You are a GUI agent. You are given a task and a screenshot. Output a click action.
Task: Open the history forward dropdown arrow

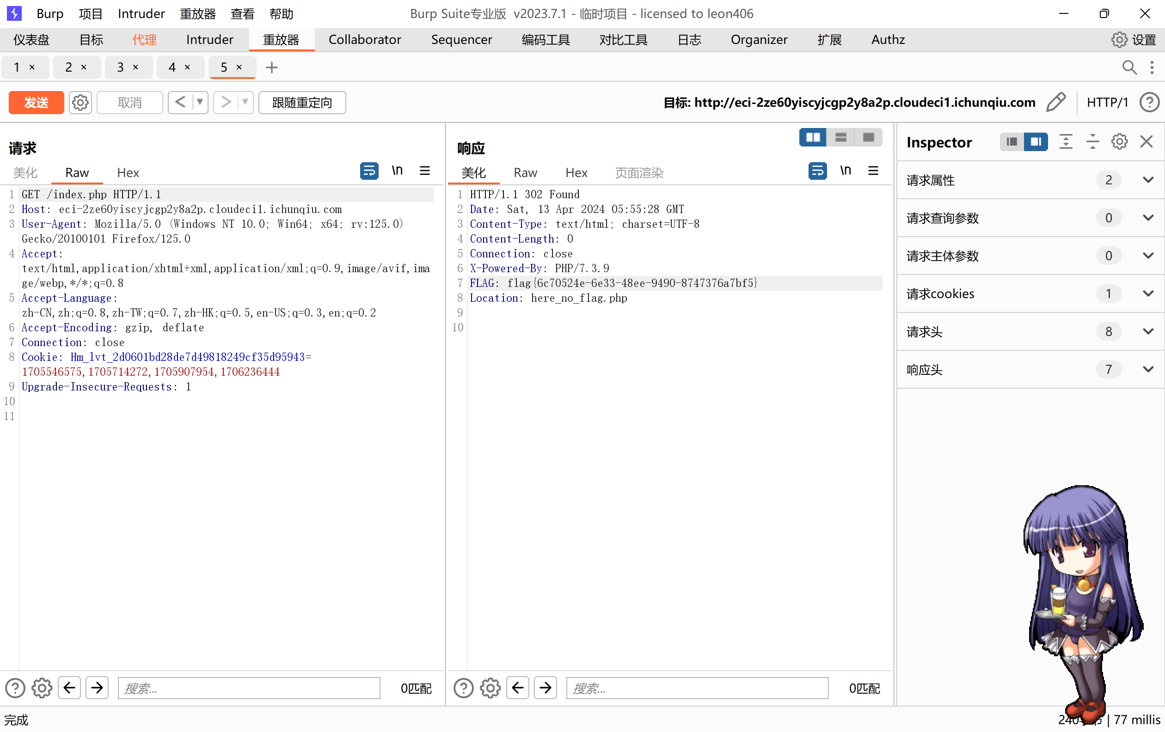tap(245, 103)
